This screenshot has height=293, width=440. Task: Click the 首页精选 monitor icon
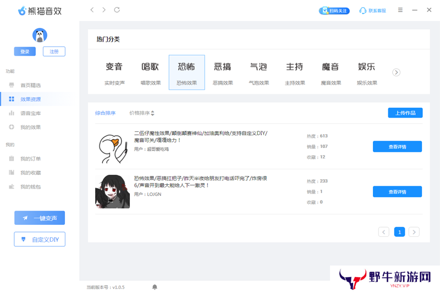(12, 85)
